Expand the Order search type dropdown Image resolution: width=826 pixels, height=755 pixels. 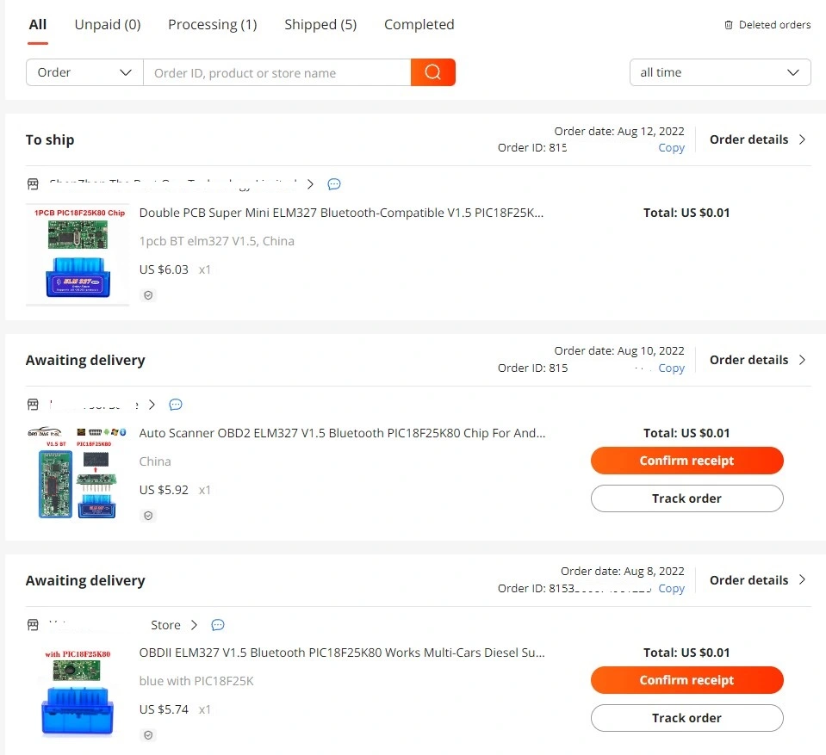pos(84,72)
